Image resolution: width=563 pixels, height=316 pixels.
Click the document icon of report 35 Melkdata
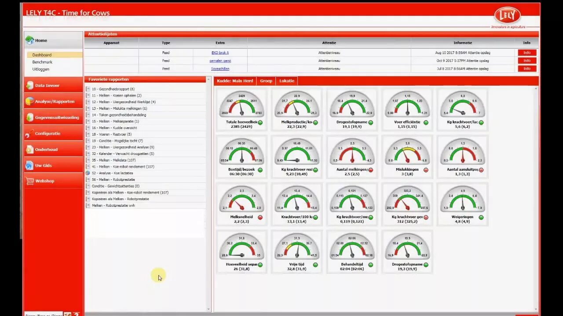point(88,160)
